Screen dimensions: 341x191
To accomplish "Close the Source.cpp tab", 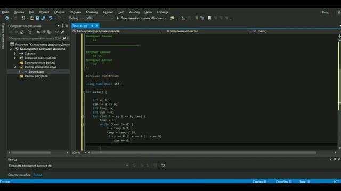I will click(x=97, y=26).
